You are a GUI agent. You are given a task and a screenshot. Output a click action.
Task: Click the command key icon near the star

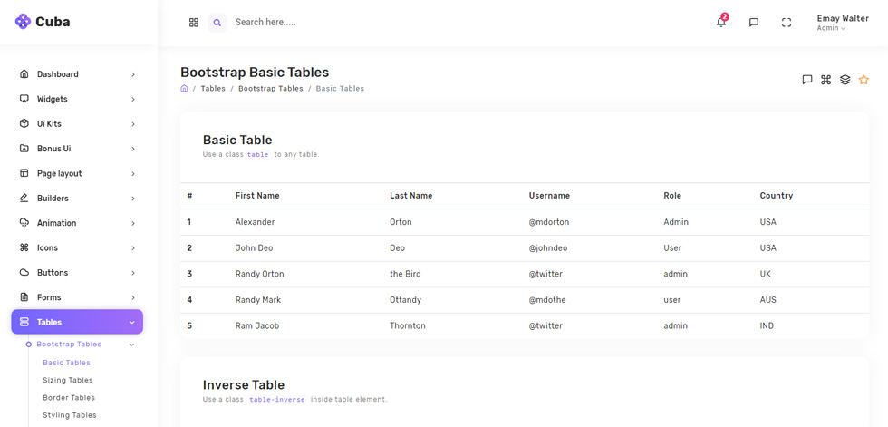(825, 80)
